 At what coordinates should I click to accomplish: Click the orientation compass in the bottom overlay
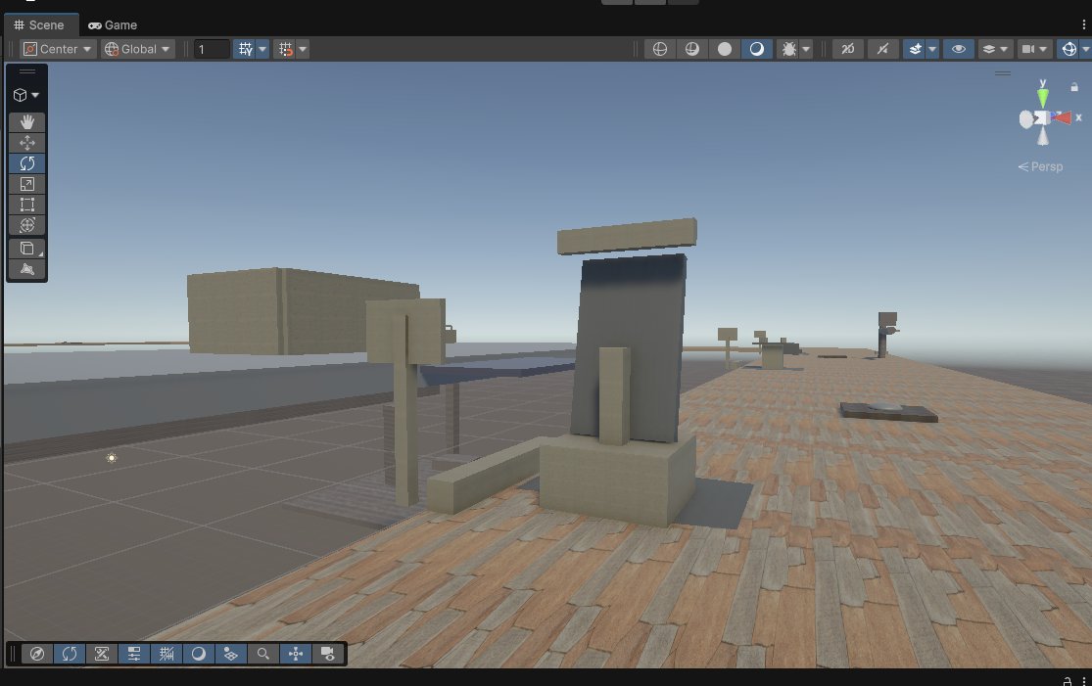[x=37, y=654]
